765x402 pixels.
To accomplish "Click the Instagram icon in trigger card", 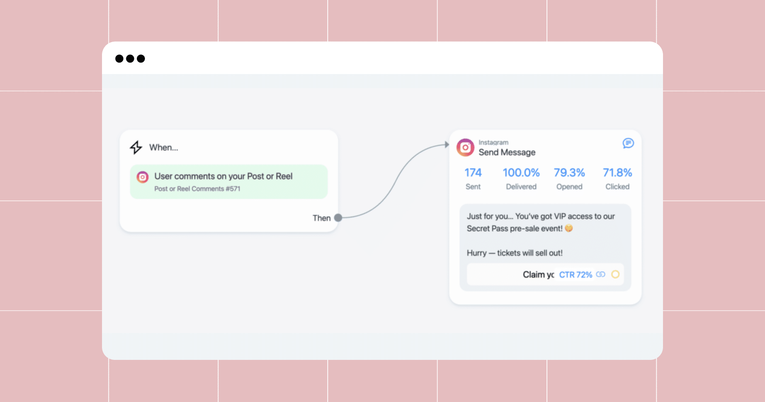I will point(143,177).
